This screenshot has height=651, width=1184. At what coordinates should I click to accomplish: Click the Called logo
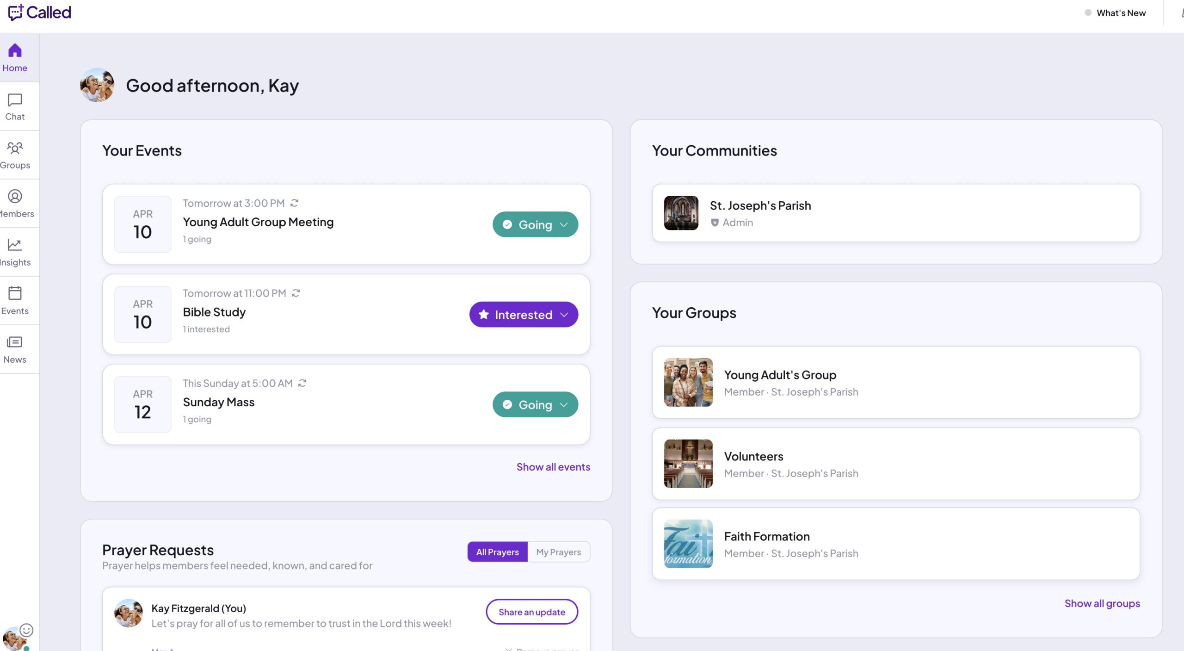(40, 12)
